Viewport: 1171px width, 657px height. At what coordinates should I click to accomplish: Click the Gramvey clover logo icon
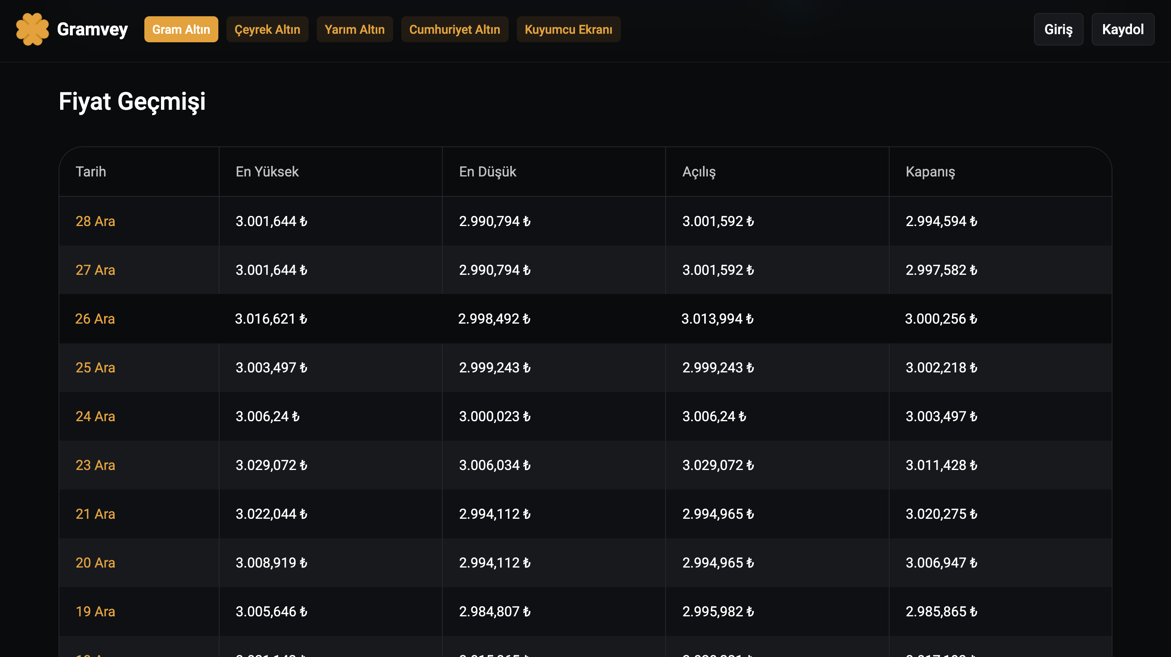(32, 30)
